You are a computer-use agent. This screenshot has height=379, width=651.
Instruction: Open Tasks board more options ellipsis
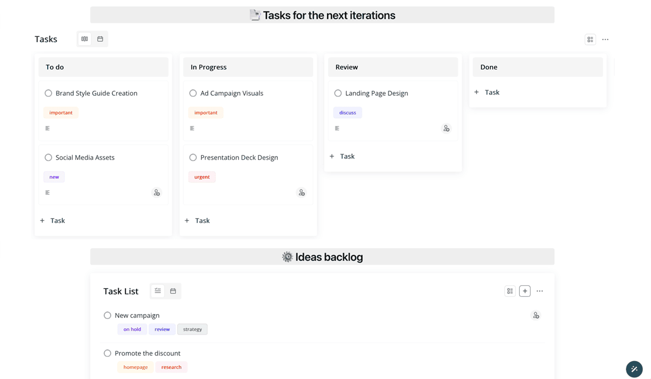605,40
